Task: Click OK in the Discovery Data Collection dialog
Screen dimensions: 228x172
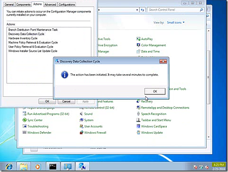Action: point(155,91)
